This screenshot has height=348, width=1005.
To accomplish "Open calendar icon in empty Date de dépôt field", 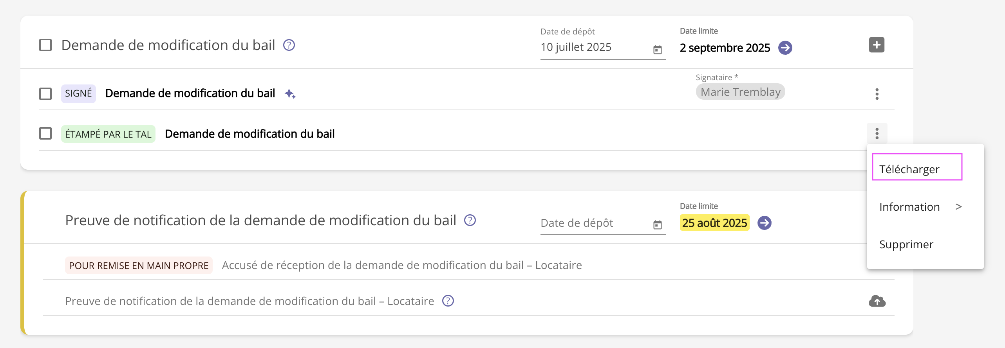I will click(657, 225).
